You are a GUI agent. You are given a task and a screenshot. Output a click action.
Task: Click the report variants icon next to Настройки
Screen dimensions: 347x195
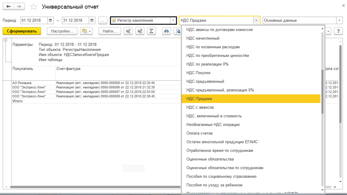[86, 31]
